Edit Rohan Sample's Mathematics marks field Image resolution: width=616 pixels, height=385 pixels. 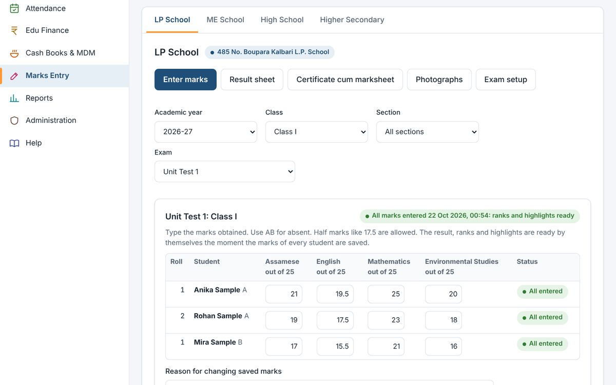pos(386,320)
